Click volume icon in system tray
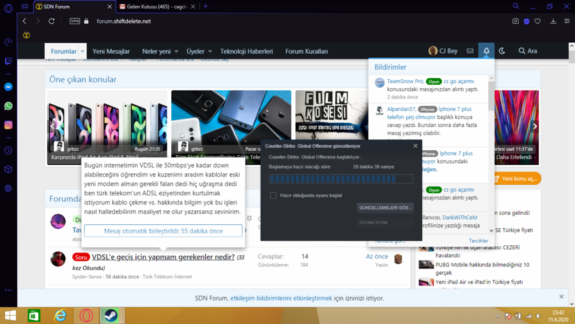This screenshot has height=324, width=575. (539, 316)
